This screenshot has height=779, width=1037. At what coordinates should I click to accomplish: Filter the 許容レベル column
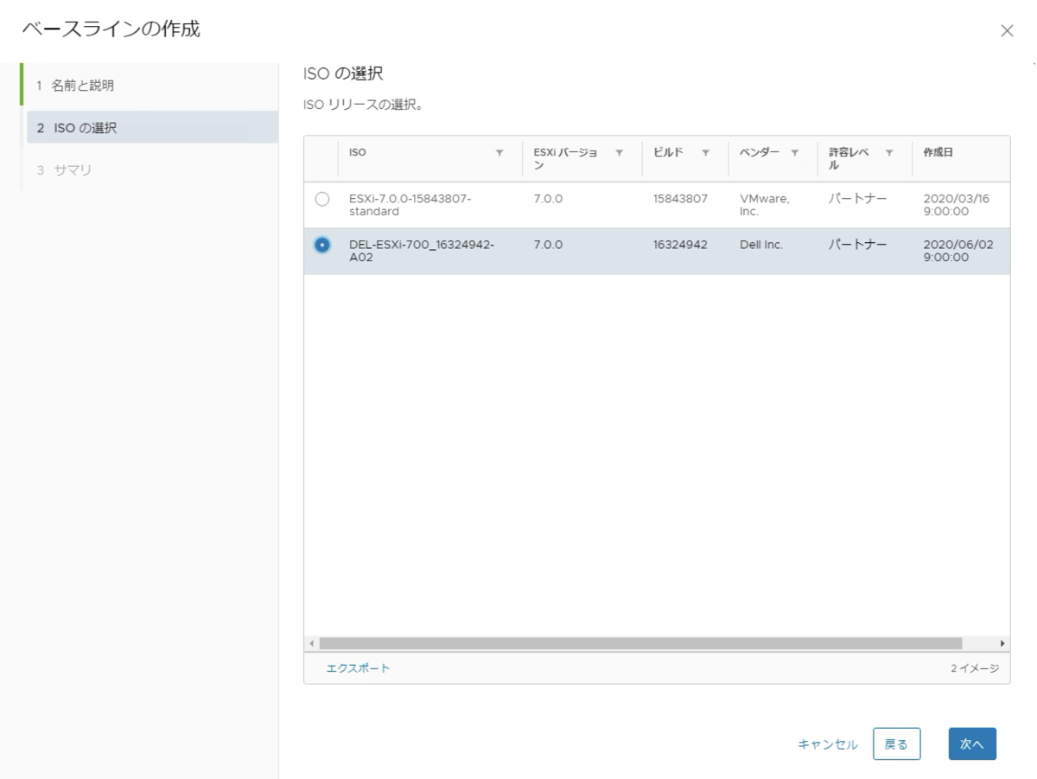[x=888, y=153]
